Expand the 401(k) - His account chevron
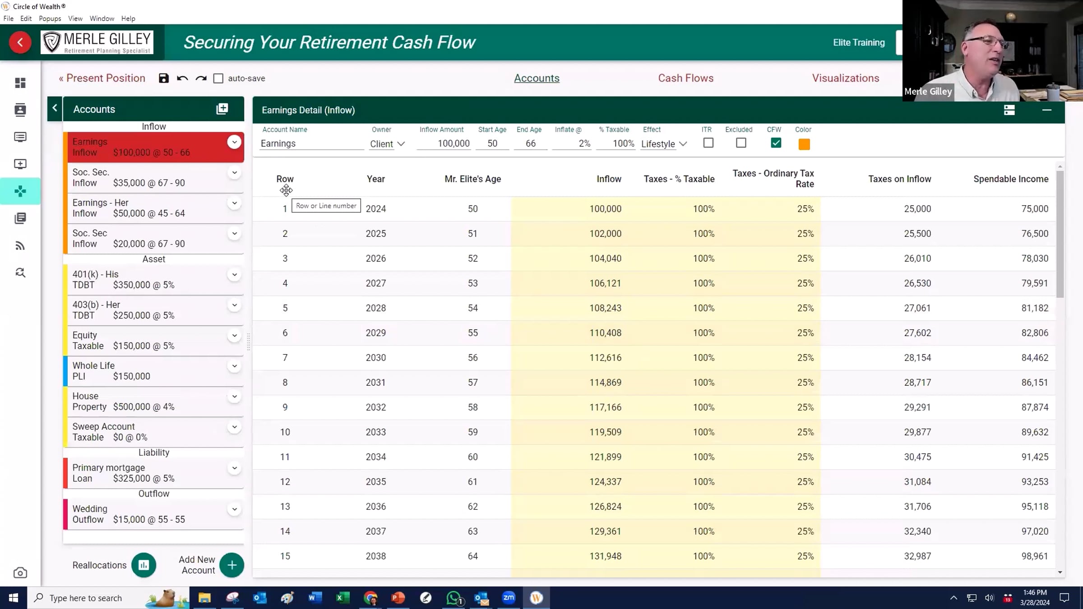The width and height of the screenshot is (1083, 609). pos(234,274)
